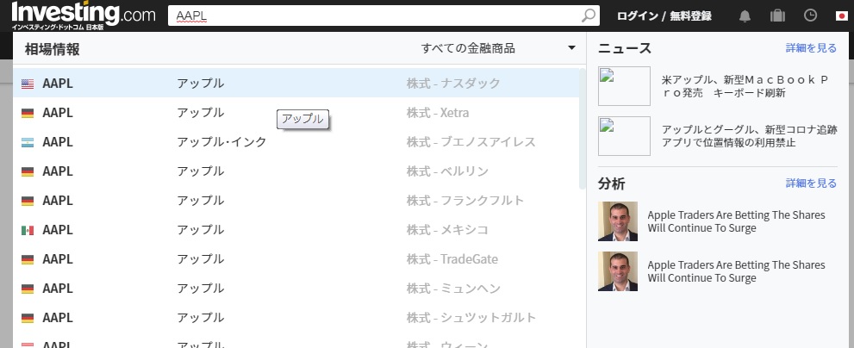This screenshot has height=348, width=854.
Task: Click the Mexico flag in メキシコ row
Action: click(28, 230)
